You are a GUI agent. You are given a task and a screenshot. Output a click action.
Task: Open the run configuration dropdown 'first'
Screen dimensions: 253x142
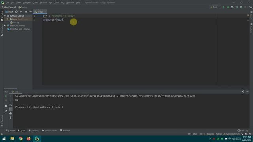pyautogui.click(x=215, y=7)
